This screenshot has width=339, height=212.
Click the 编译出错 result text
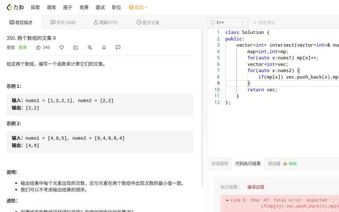click(x=256, y=187)
